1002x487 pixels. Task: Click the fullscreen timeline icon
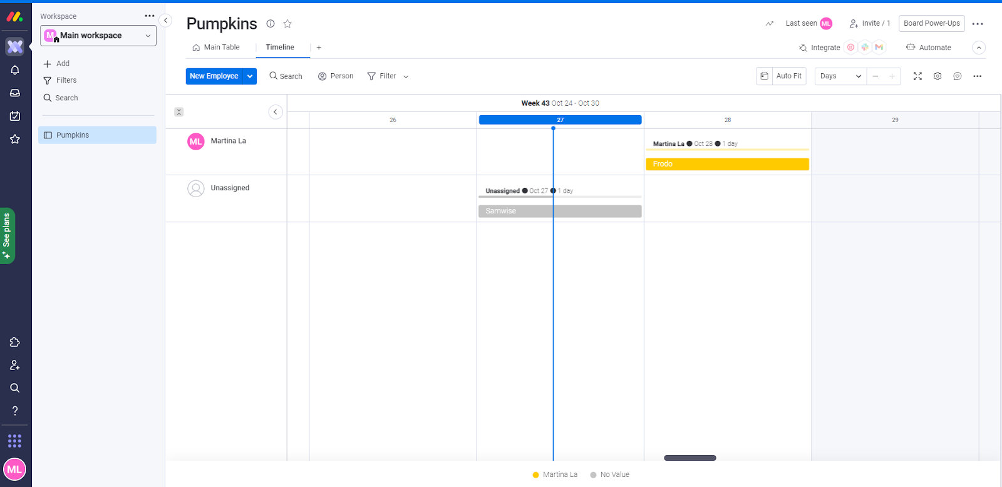point(917,76)
